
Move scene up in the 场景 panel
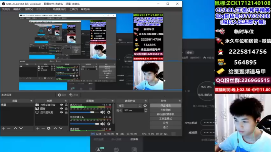15,128
